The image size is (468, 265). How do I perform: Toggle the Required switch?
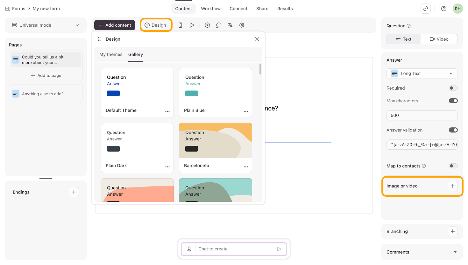click(x=453, y=88)
